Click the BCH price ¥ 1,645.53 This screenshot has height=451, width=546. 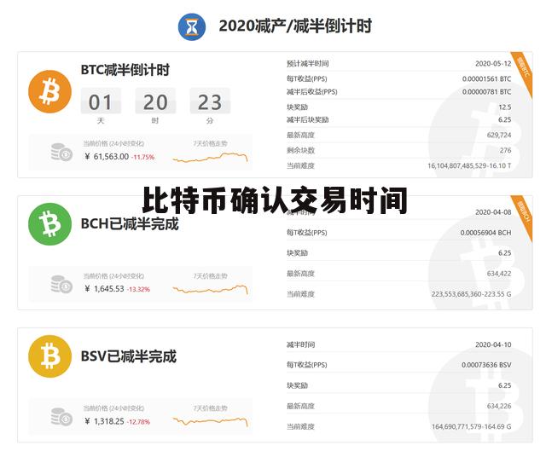tap(104, 289)
